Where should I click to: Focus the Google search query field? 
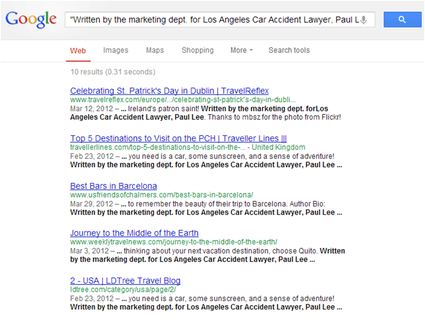(x=220, y=20)
